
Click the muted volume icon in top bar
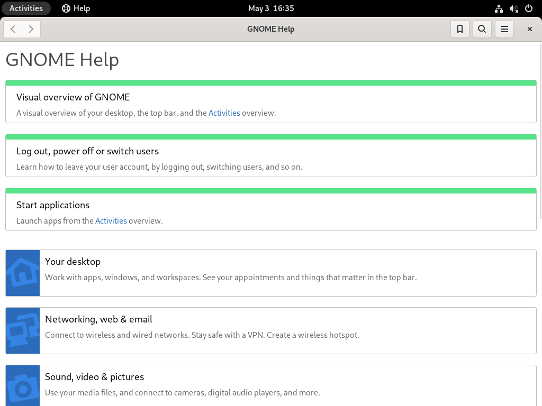tap(513, 8)
